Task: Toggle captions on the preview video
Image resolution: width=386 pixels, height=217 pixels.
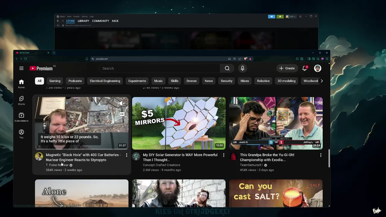Action: click(122, 114)
